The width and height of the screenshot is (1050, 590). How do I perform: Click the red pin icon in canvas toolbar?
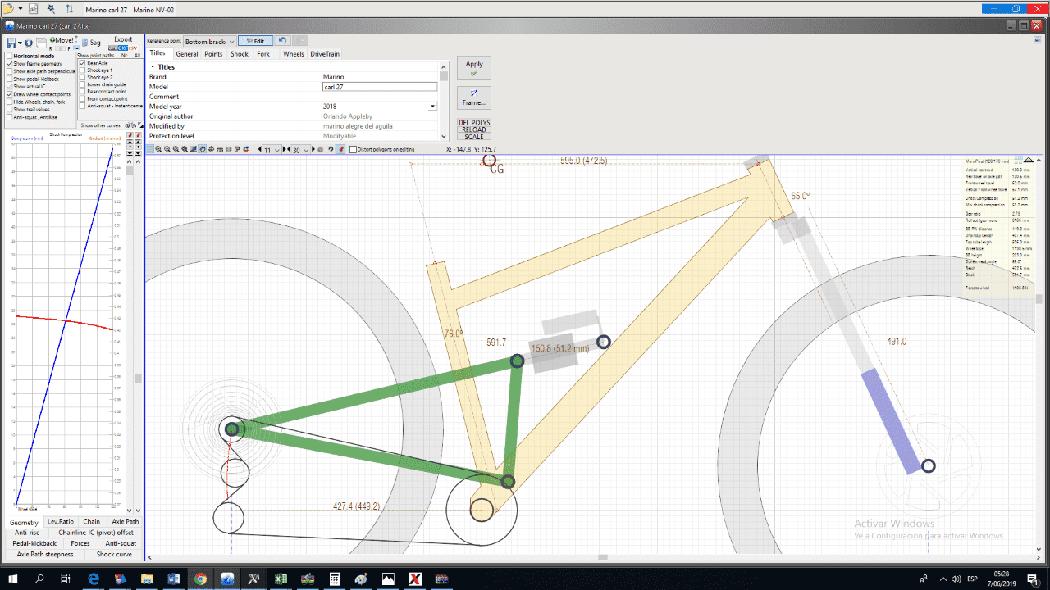pos(341,150)
